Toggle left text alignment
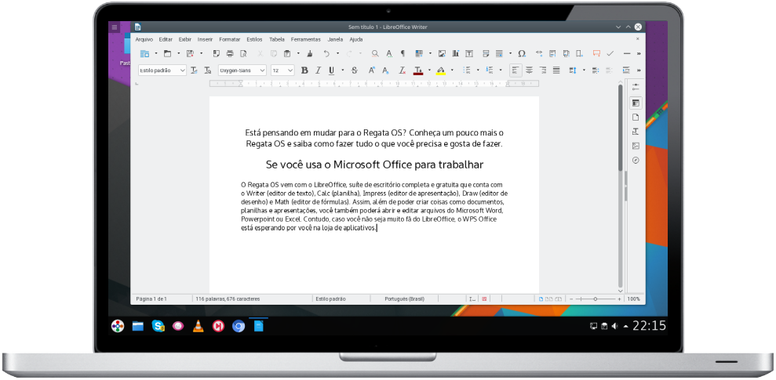The width and height of the screenshot is (776, 380). [x=516, y=71]
